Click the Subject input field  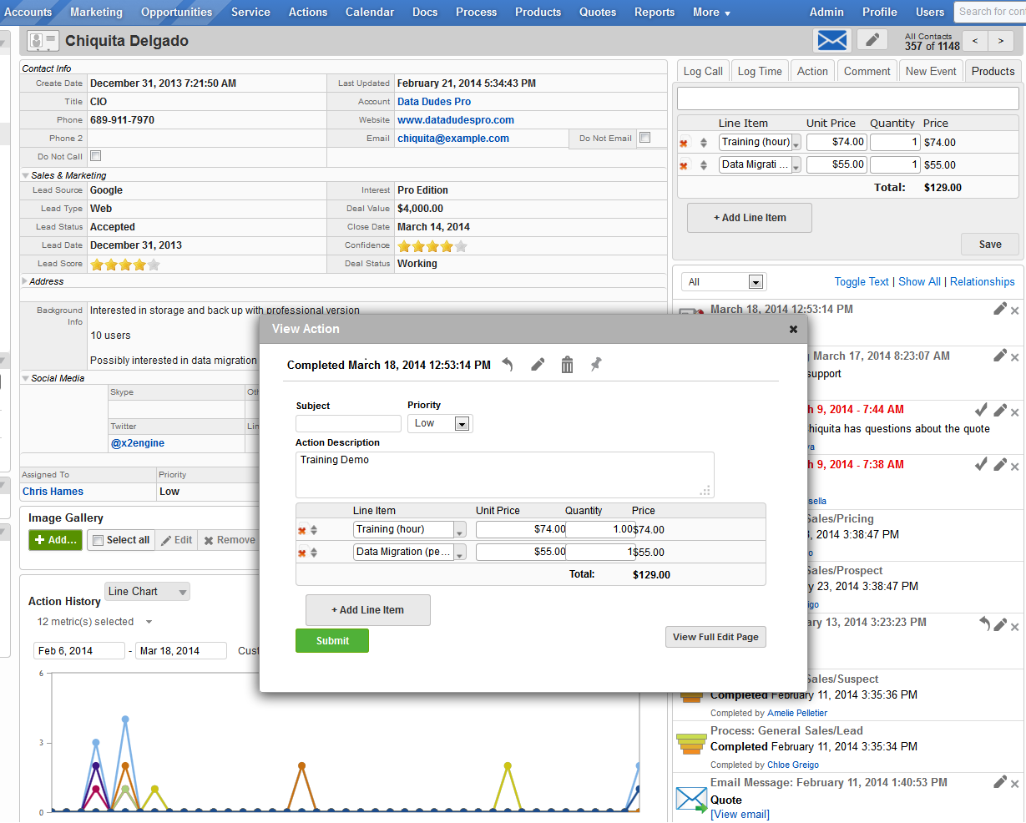(348, 423)
